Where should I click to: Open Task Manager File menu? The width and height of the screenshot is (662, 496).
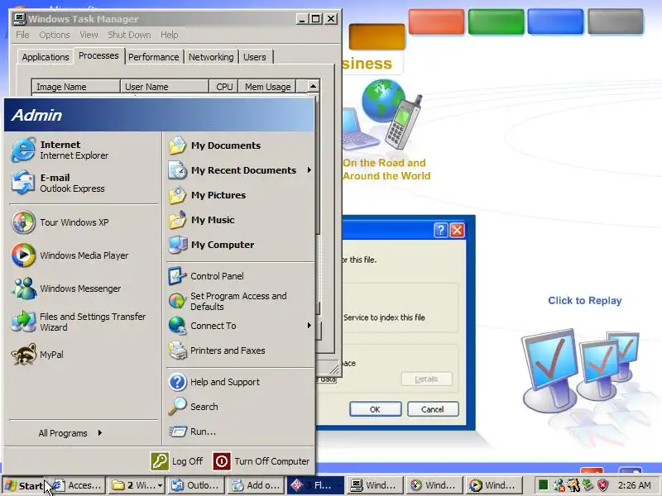point(22,35)
